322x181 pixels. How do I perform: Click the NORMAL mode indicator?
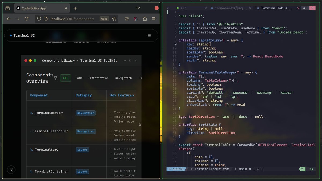(177, 169)
